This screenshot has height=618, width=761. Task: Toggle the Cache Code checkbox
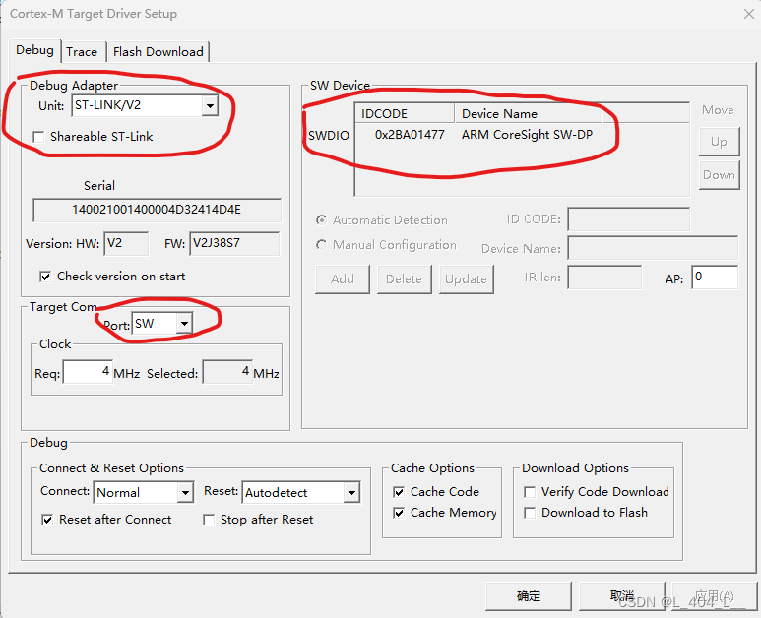tap(399, 492)
